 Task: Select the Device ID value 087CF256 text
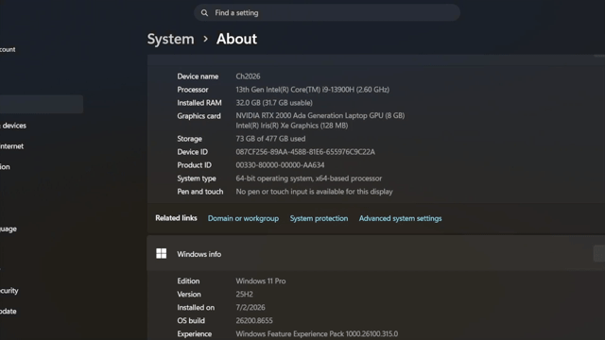pos(305,152)
